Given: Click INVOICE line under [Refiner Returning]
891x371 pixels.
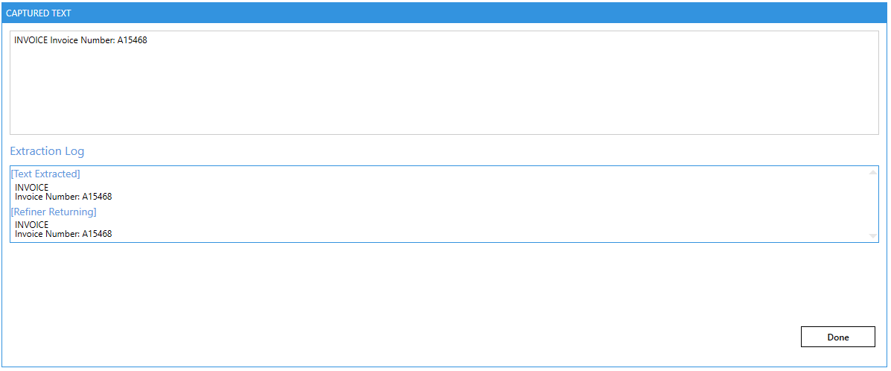Looking at the screenshot, I should click(32, 225).
